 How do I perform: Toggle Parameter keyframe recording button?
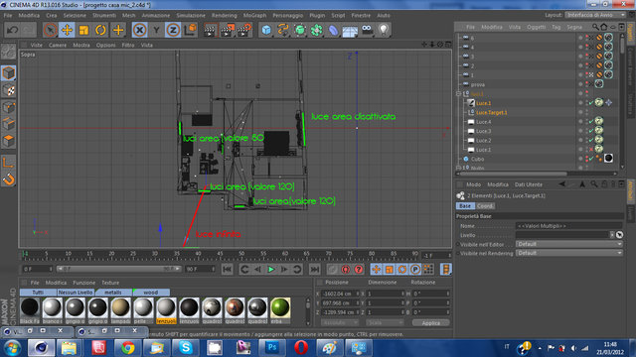pyautogui.click(x=415, y=269)
